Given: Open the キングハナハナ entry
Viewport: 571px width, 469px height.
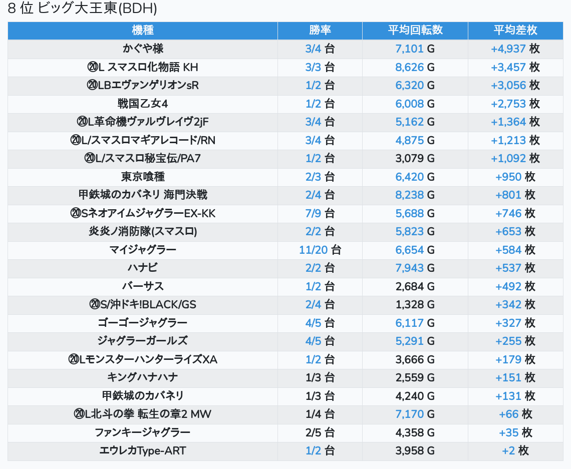Looking at the screenshot, I should click(x=143, y=377).
